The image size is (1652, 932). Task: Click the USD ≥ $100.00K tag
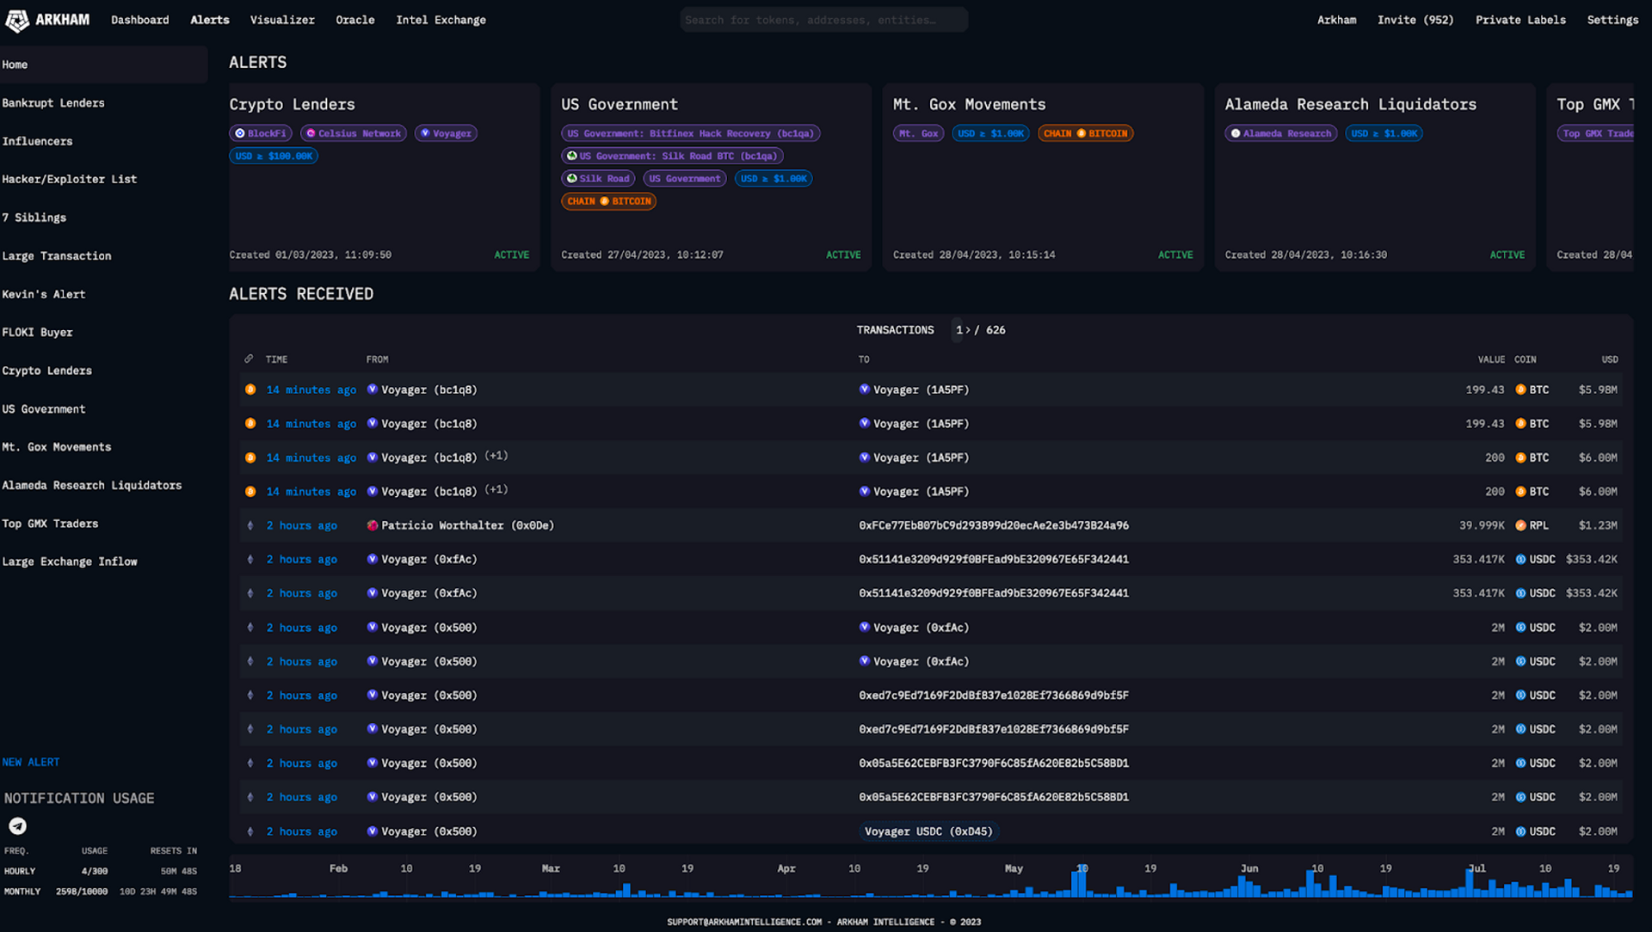pyautogui.click(x=274, y=156)
